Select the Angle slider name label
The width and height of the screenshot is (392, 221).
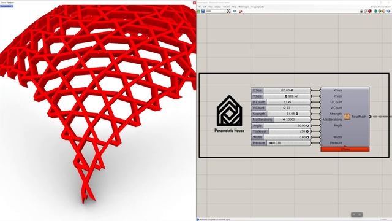pos(257,125)
